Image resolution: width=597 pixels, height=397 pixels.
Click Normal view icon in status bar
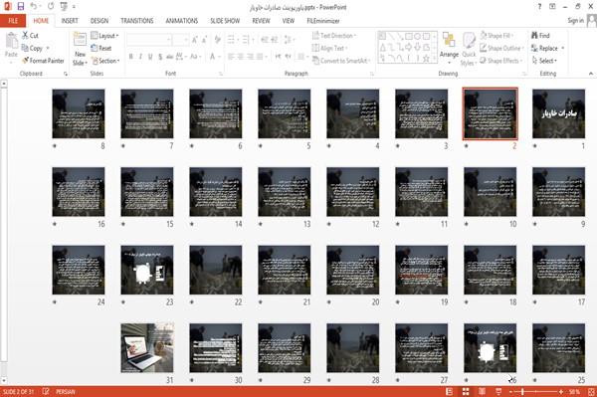pos(450,391)
